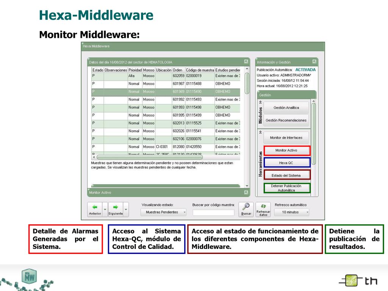Open Estado del Sistema
This screenshot has height=291, width=388.
click(x=287, y=175)
